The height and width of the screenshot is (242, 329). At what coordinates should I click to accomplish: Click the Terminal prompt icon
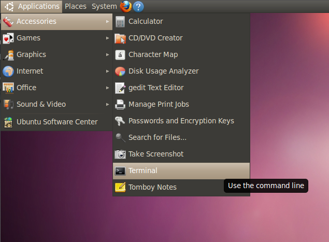click(x=120, y=171)
